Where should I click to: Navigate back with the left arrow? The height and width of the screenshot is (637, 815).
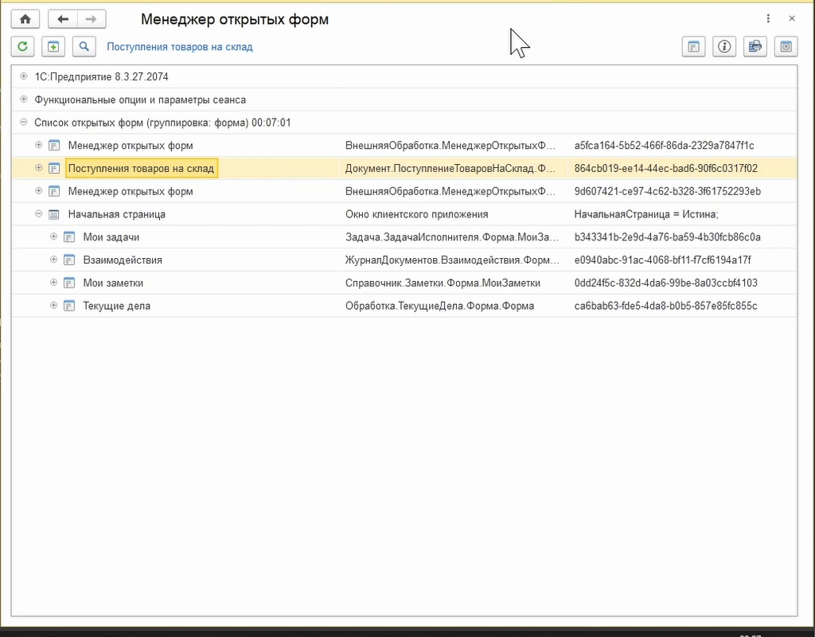[63, 19]
